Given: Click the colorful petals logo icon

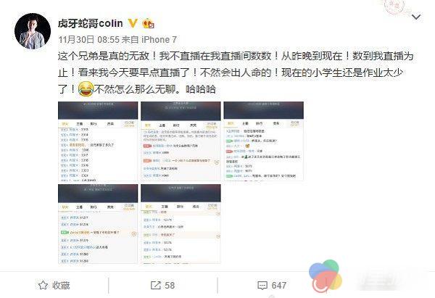Looking at the screenshot, I should [326, 276].
